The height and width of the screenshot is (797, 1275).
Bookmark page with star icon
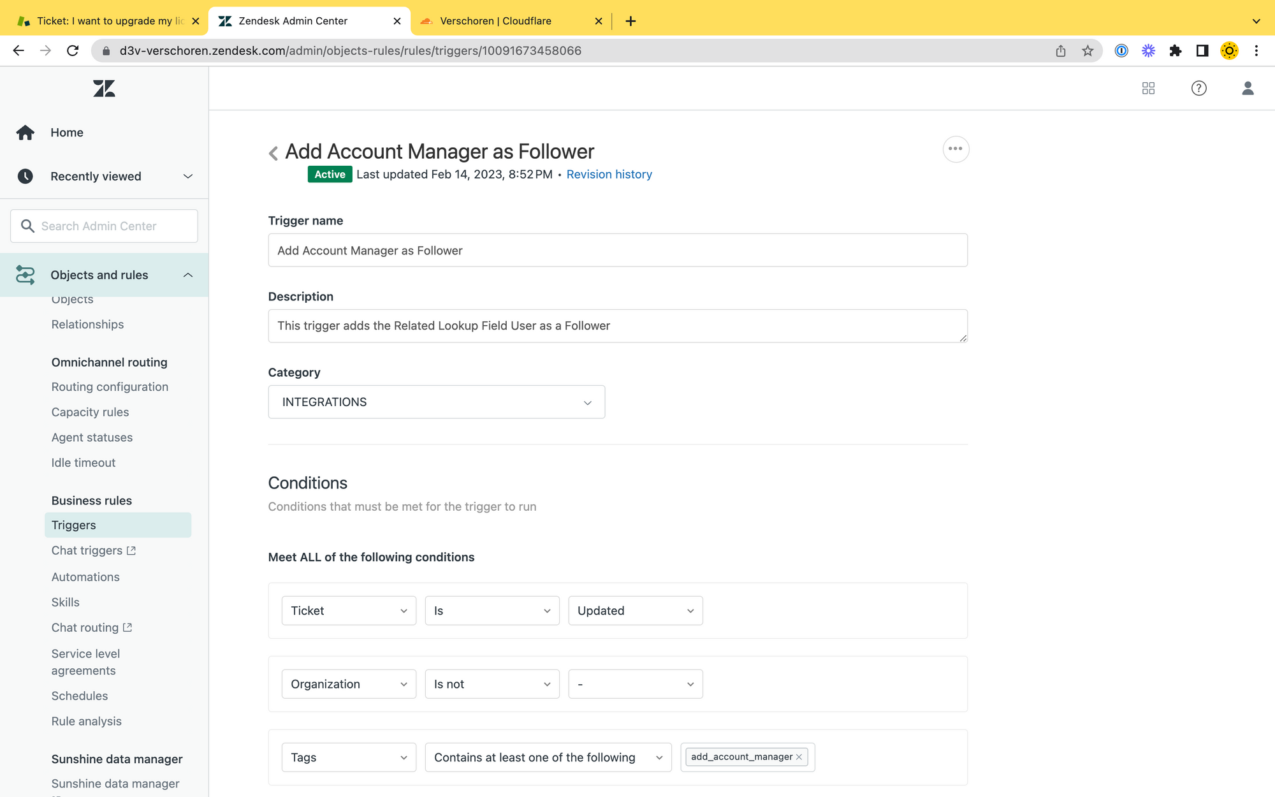point(1088,51)
